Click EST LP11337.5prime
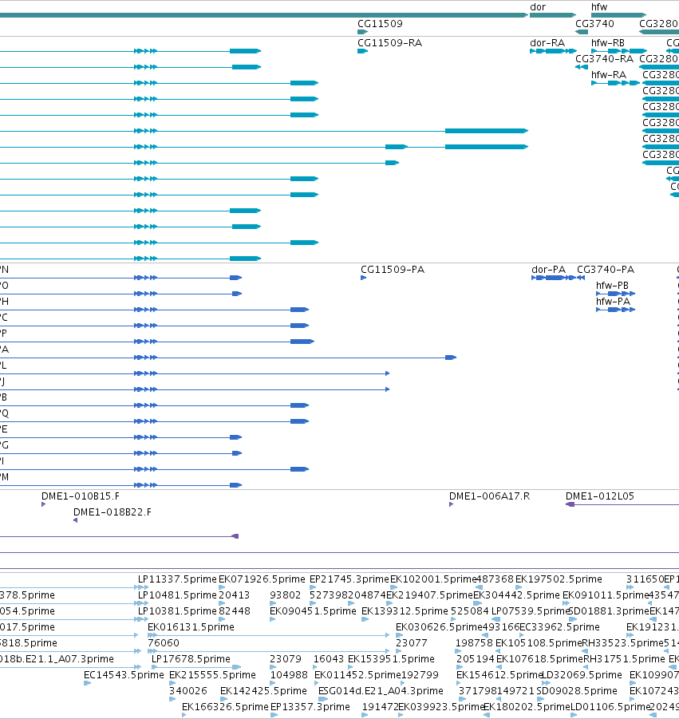This screenshot has width=679, height=719. (x=177, y=579)
